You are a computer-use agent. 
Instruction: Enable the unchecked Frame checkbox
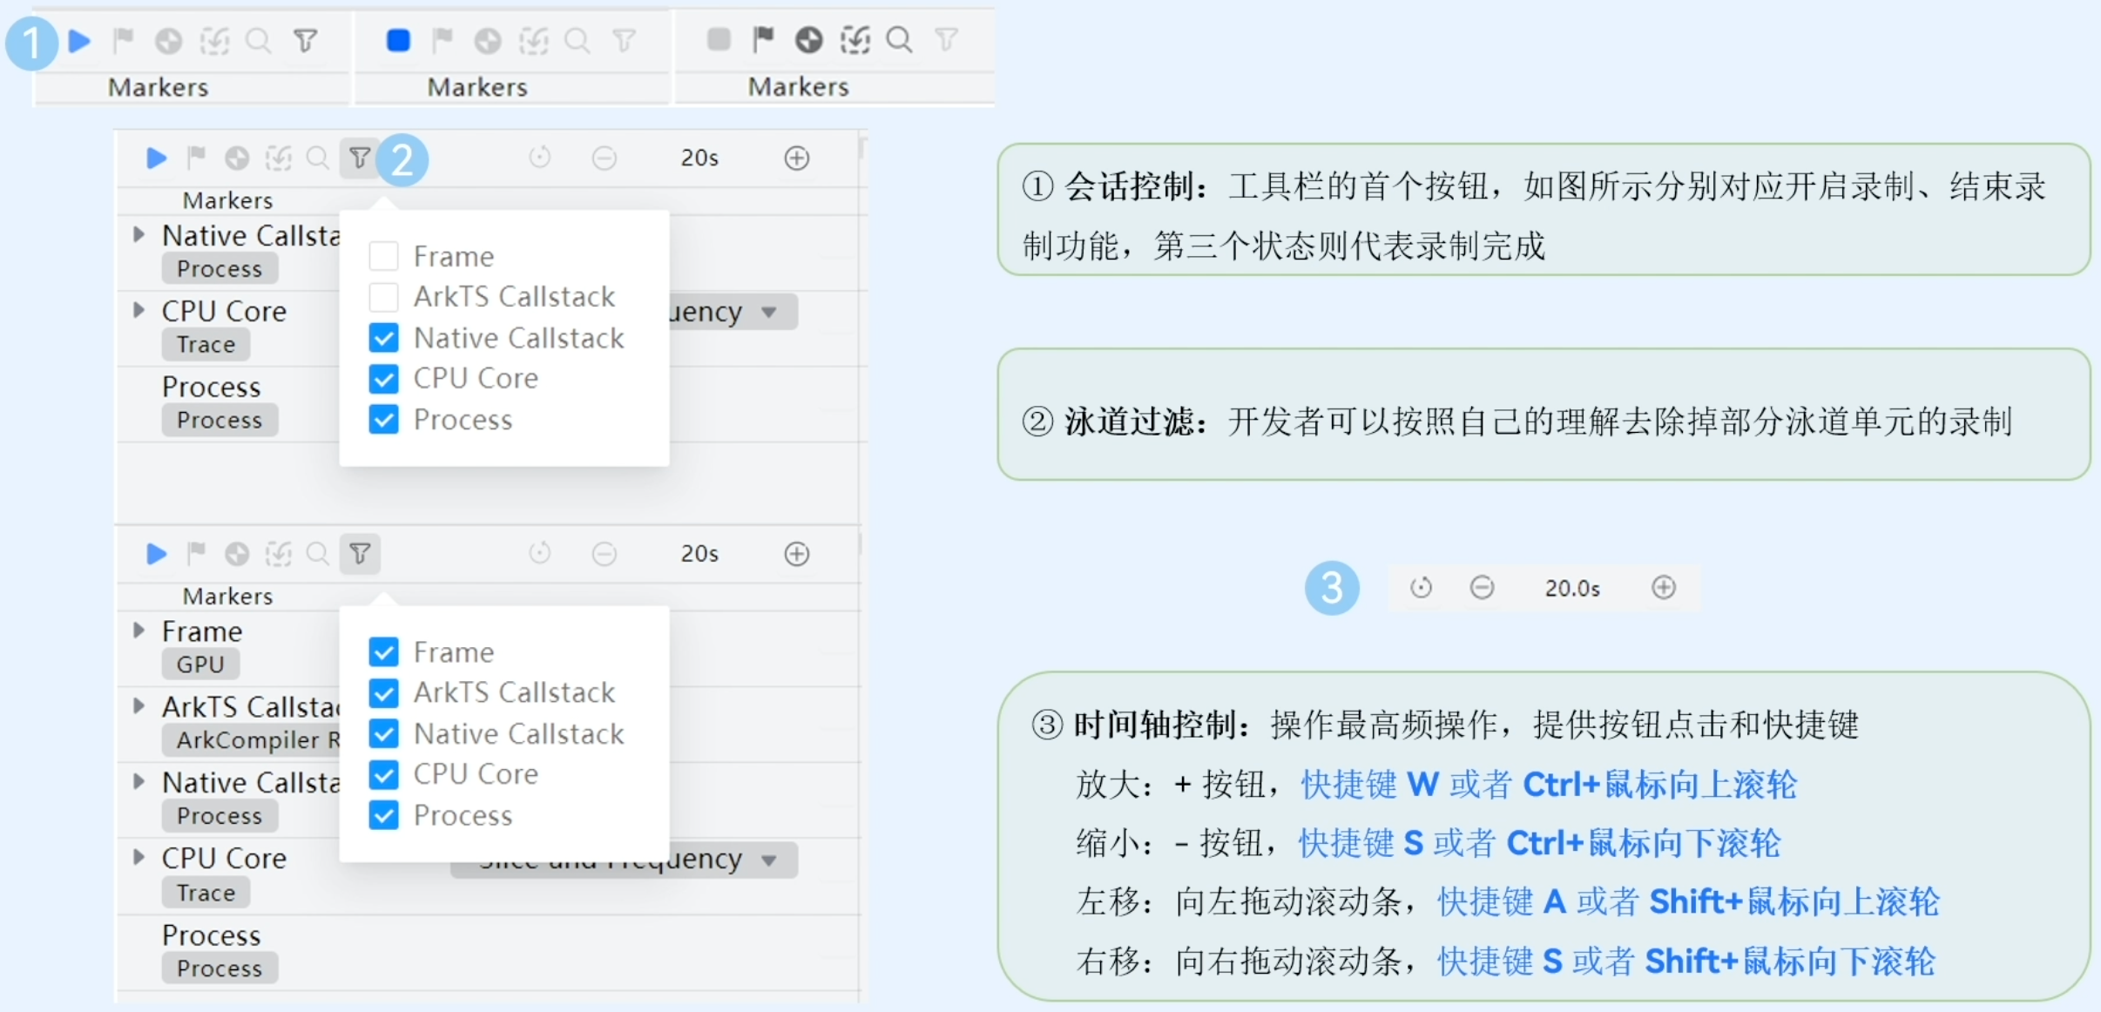383,256
